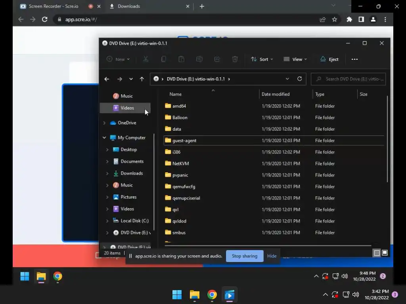The height and width of the screenshot is (304, 406).
Task: Click the Search DVD Drive field
Action: pos(348,79)
